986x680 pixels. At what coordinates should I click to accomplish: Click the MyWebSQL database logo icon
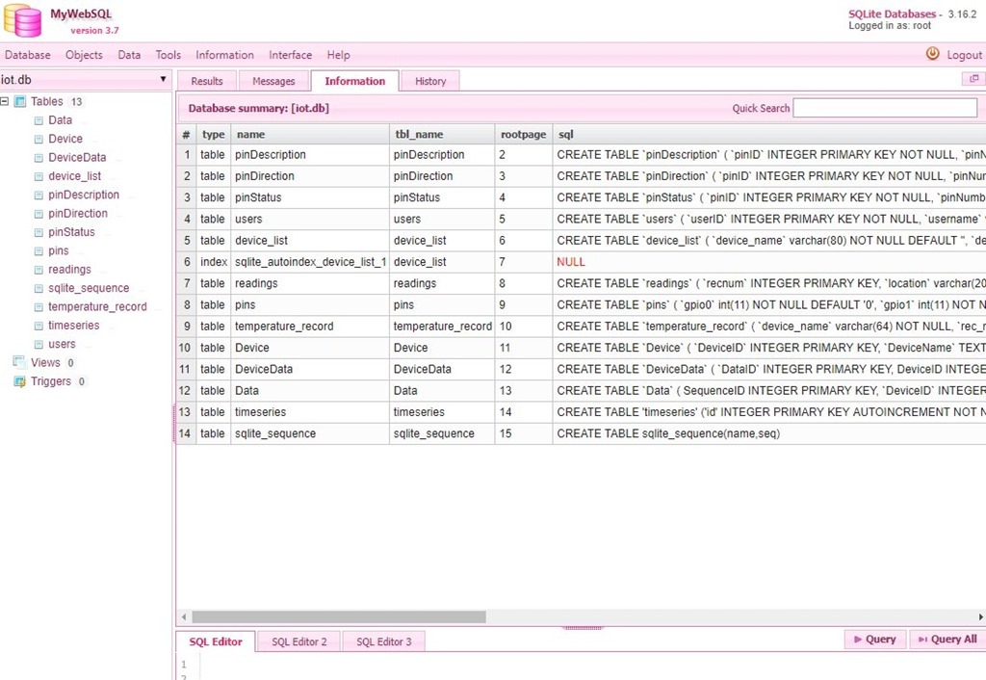(23, 20)
